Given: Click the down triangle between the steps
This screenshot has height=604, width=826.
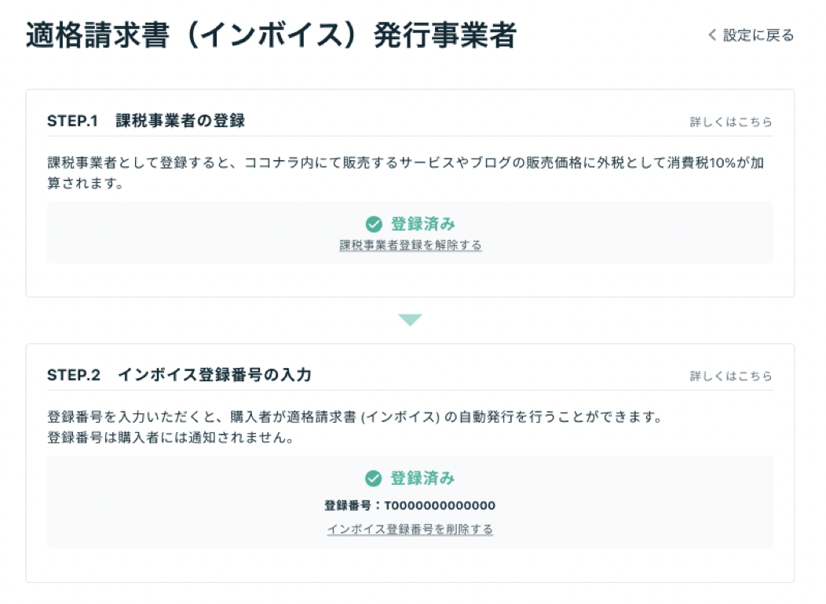Looking at the screenshot, I should coord(410,320).
